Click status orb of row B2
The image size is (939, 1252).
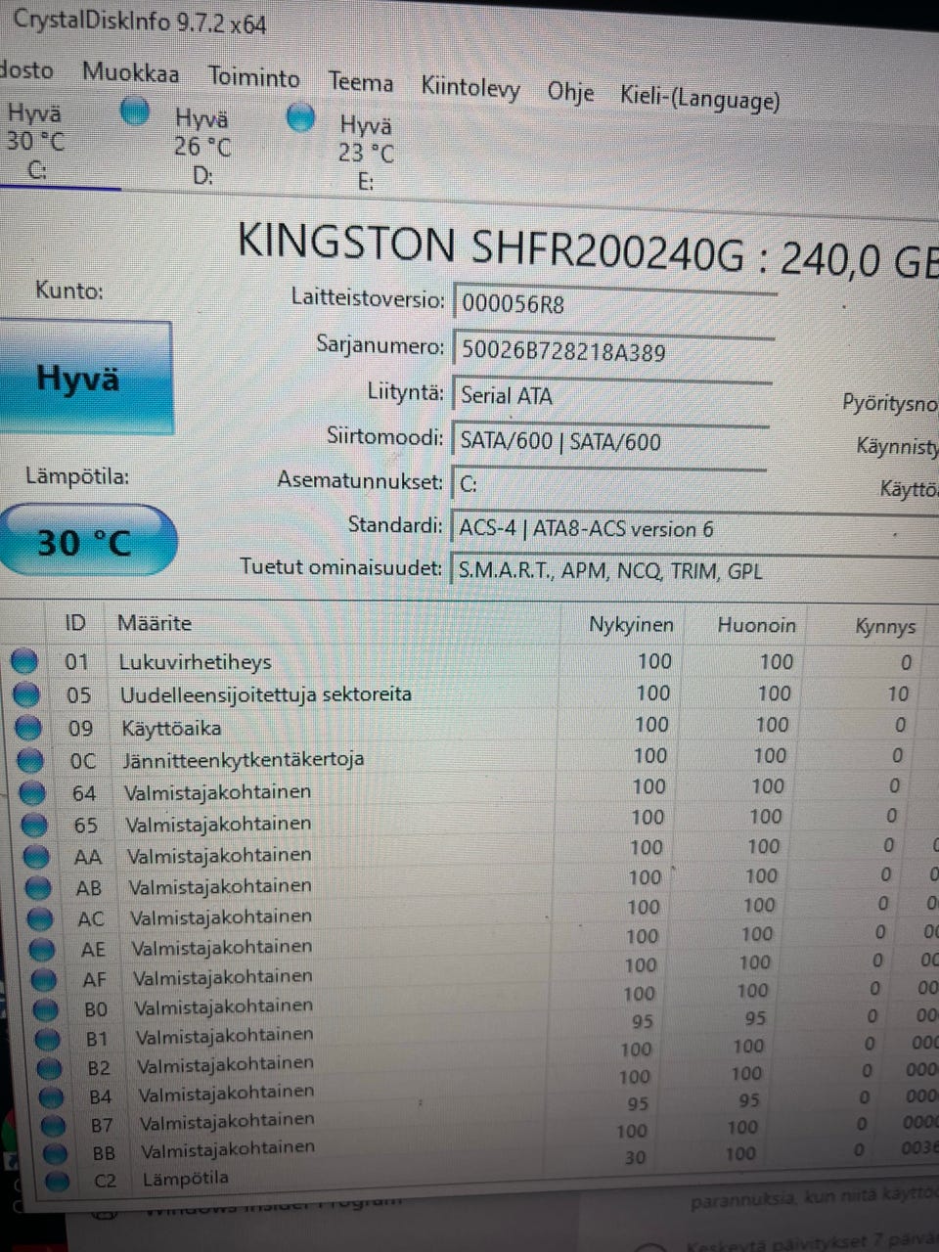click(x=50, y=1068)
